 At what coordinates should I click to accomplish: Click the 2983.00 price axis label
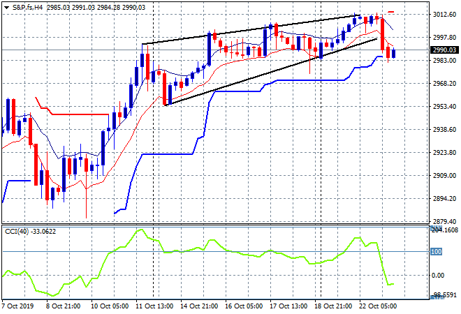click(444, 60)
